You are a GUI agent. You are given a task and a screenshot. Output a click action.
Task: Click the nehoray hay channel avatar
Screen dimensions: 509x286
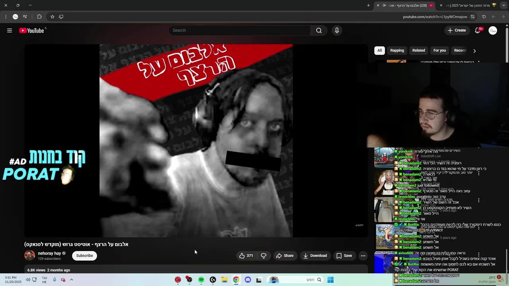coord(29,255)
